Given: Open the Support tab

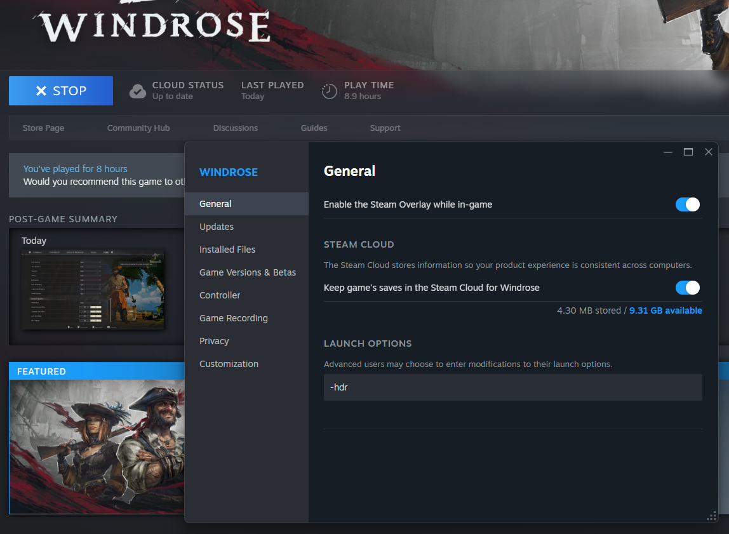Looking at the screenshot, I should 385,128.
